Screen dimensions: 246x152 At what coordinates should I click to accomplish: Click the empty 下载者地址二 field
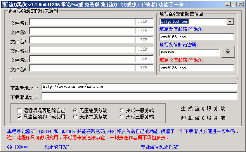coord(139,96)
